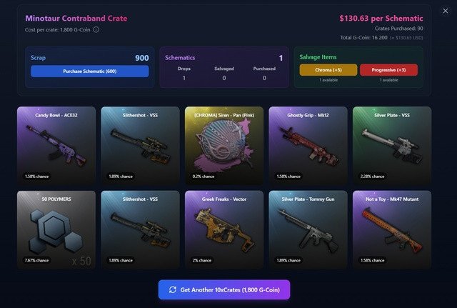Click the Minotaur Contraband Crate title
The image size is (457, 308).
(76, 19)
